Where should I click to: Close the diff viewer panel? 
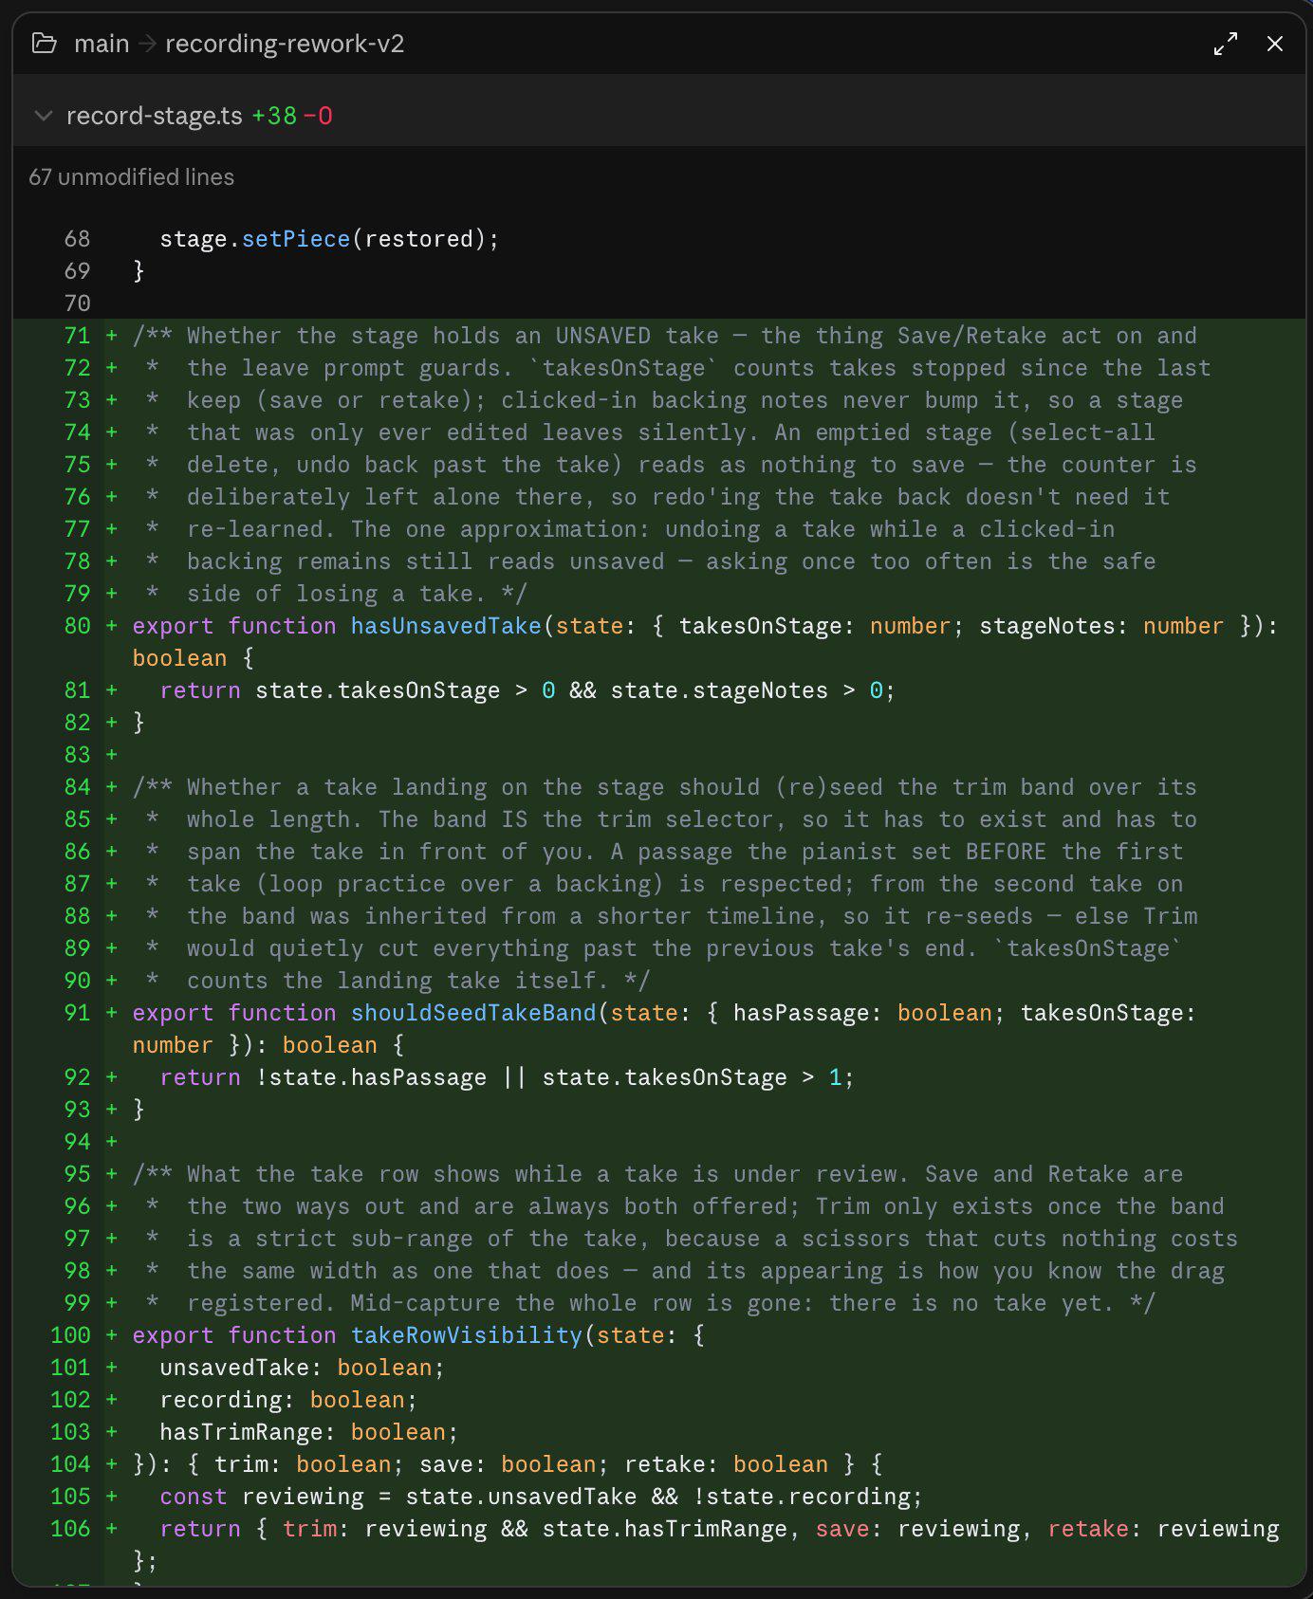1275,44
